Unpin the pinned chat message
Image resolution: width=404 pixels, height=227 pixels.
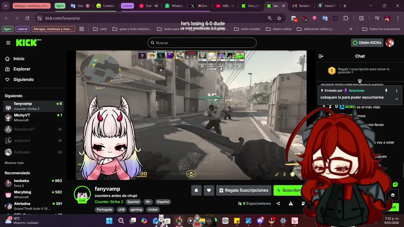coord(386,90)
